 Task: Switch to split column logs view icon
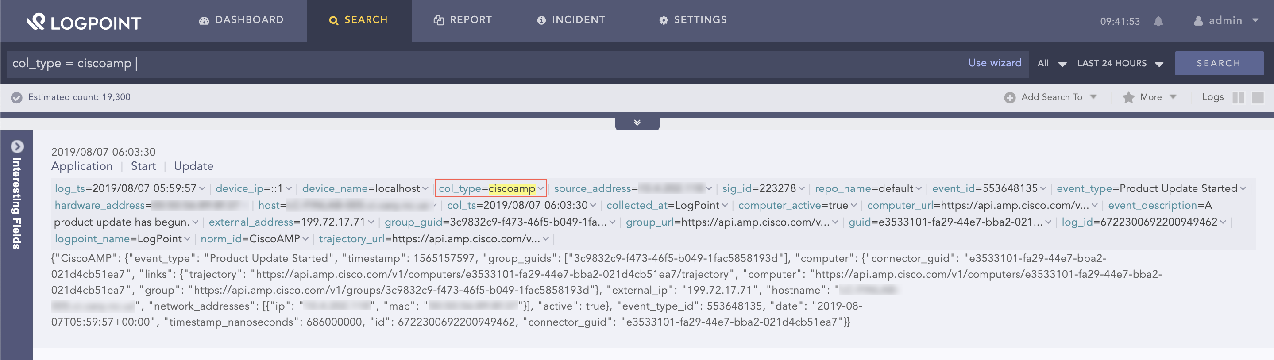1238,98
